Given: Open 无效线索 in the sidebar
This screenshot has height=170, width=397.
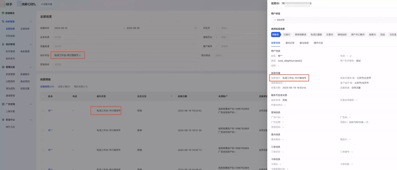Looking at the screenshot, I should pos(10,36).
